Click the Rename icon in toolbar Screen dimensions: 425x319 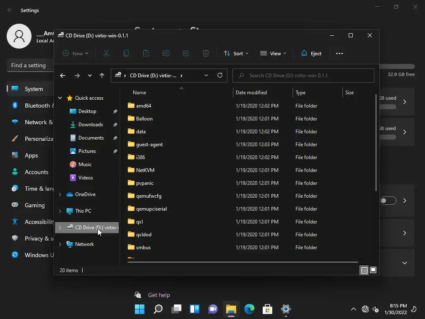tap(166, 54)
